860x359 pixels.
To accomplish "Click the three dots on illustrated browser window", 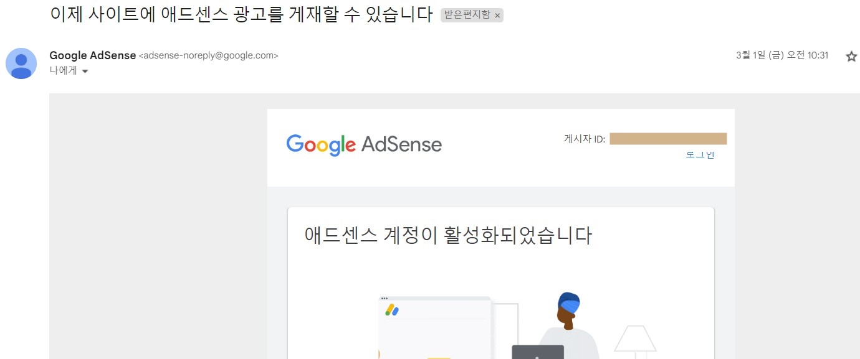I will click(x=384, y=299).
